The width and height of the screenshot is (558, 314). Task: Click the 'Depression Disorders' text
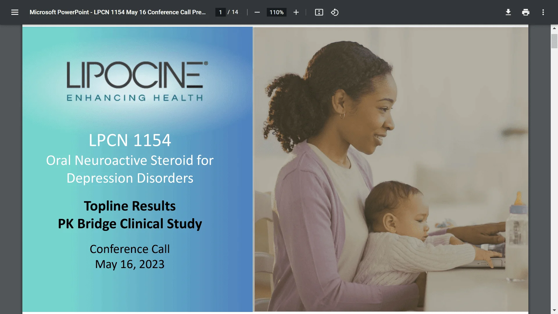click(130, 178)
